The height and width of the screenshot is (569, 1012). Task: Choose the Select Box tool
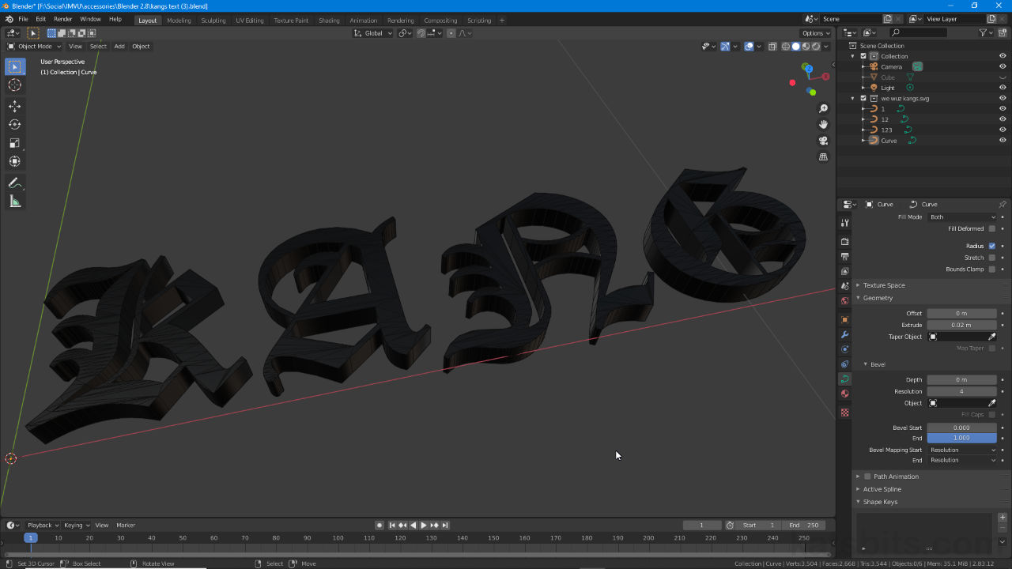pos(15,66)
